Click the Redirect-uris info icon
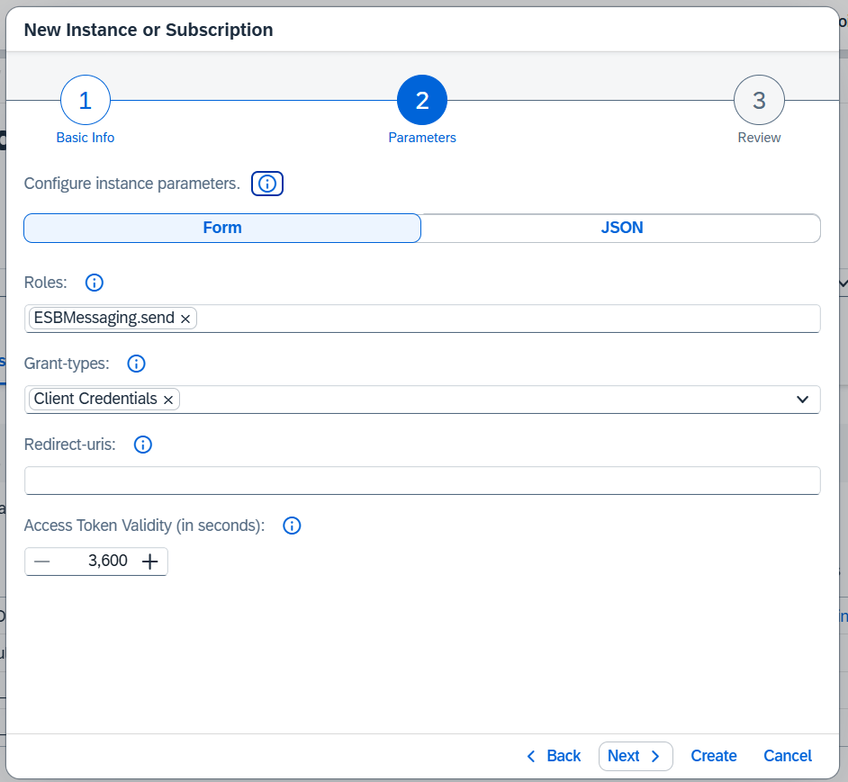848x782 pixels. coord(142,445)
